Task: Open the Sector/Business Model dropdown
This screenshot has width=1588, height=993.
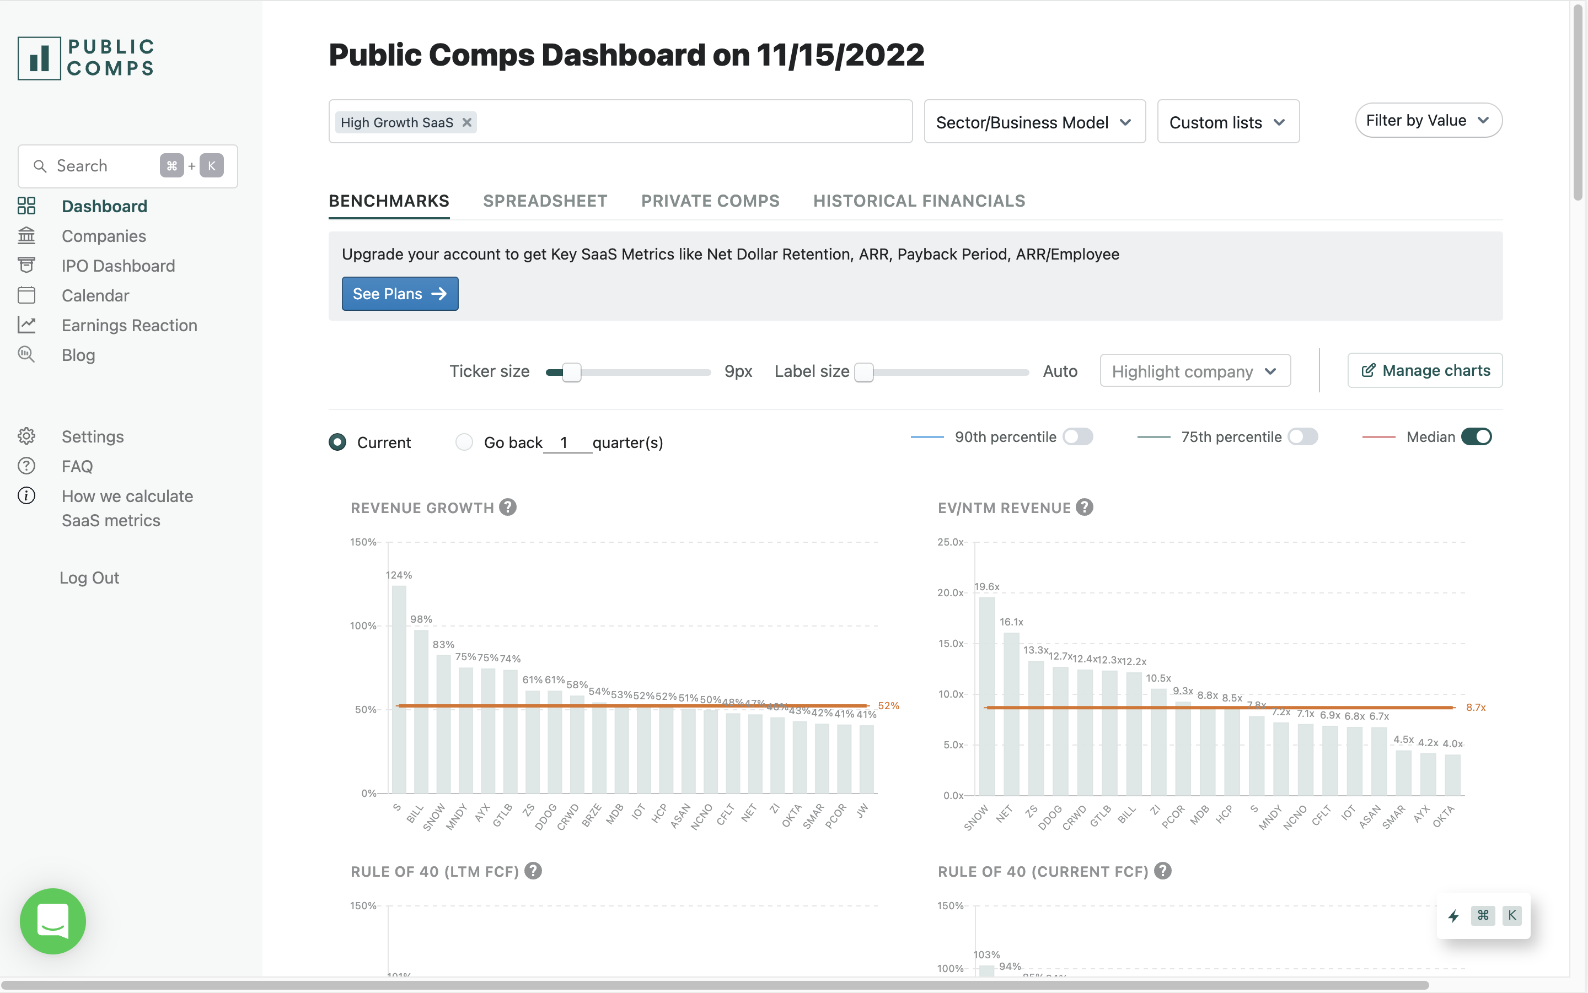Action: pyautogui.click(x=1034, y=122)
